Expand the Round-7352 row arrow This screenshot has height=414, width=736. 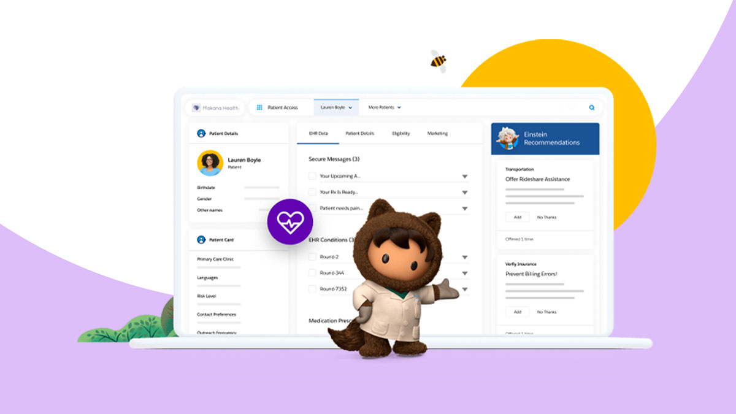click(465, 289)
